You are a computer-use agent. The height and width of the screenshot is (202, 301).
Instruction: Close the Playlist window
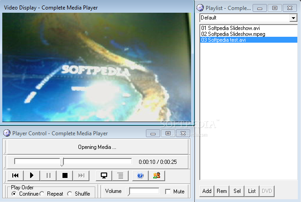290,8
